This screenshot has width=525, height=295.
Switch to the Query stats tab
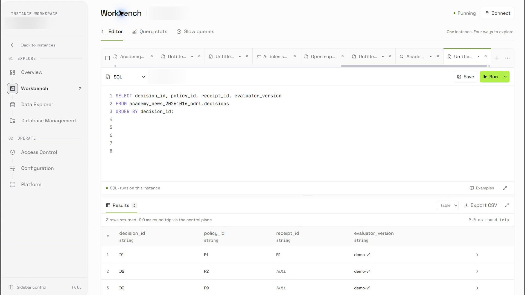click(x=150, y=32)
